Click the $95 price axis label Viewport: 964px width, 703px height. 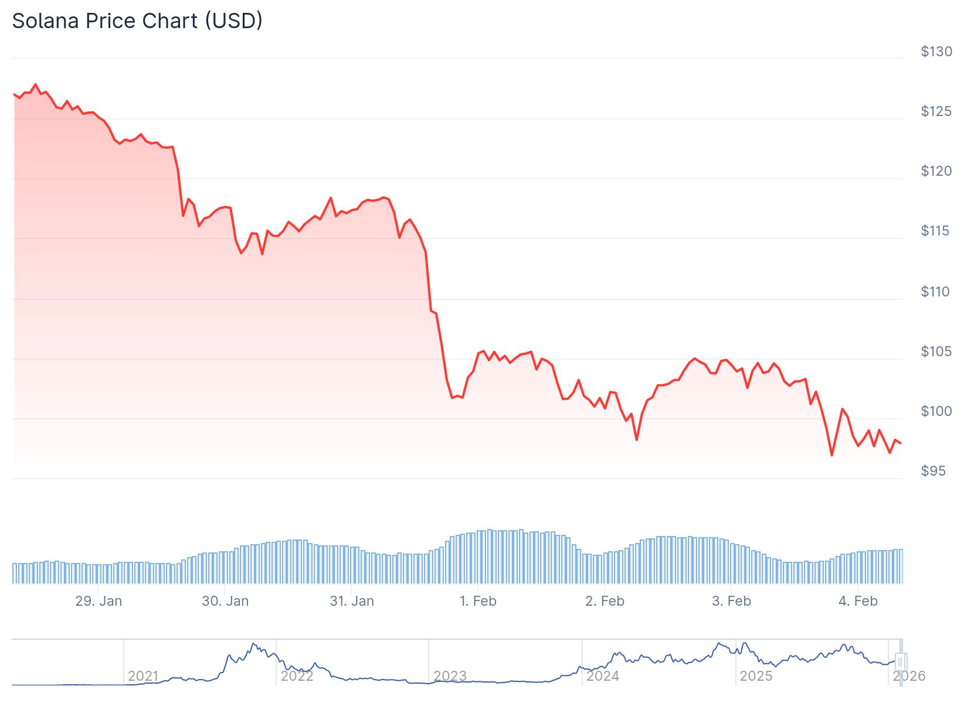coord(933,471)
